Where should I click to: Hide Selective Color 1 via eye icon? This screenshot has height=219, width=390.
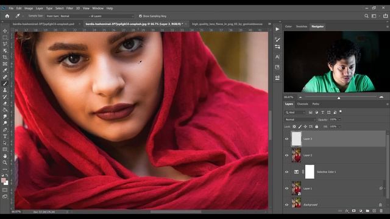(x=287, y=172)
